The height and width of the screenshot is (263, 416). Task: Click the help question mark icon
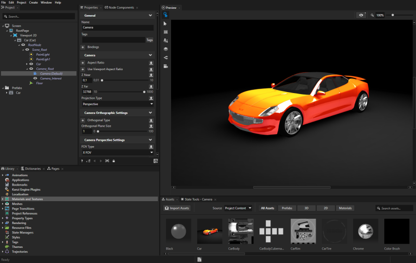point(83,161)
